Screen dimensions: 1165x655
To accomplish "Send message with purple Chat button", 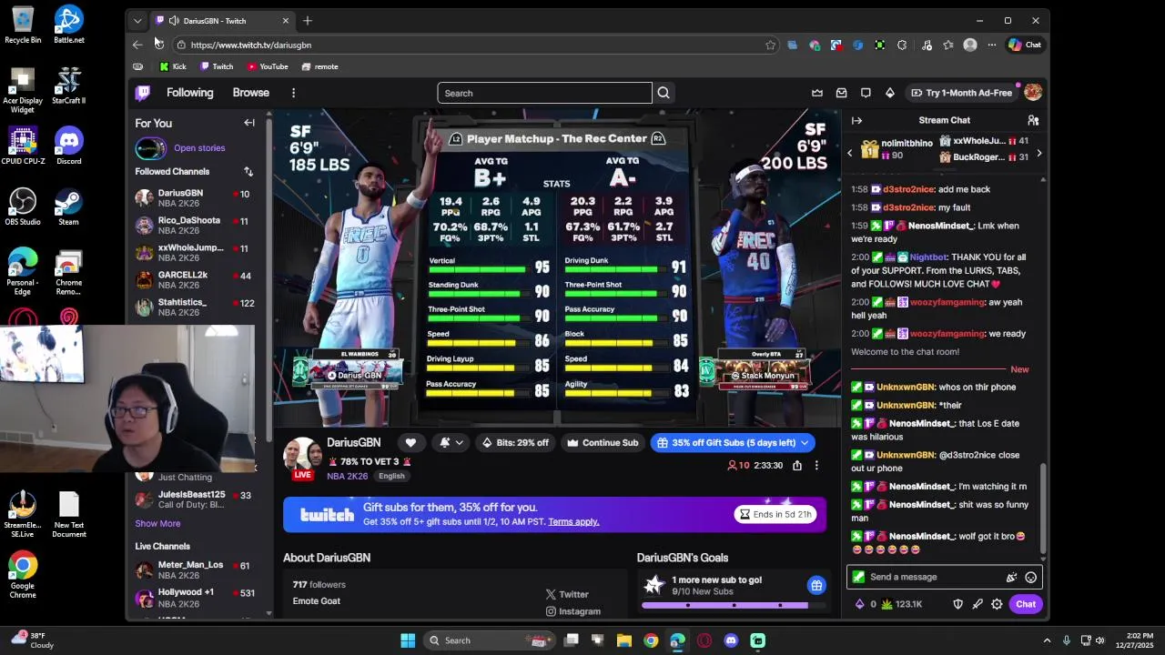I will point(1026,604).
